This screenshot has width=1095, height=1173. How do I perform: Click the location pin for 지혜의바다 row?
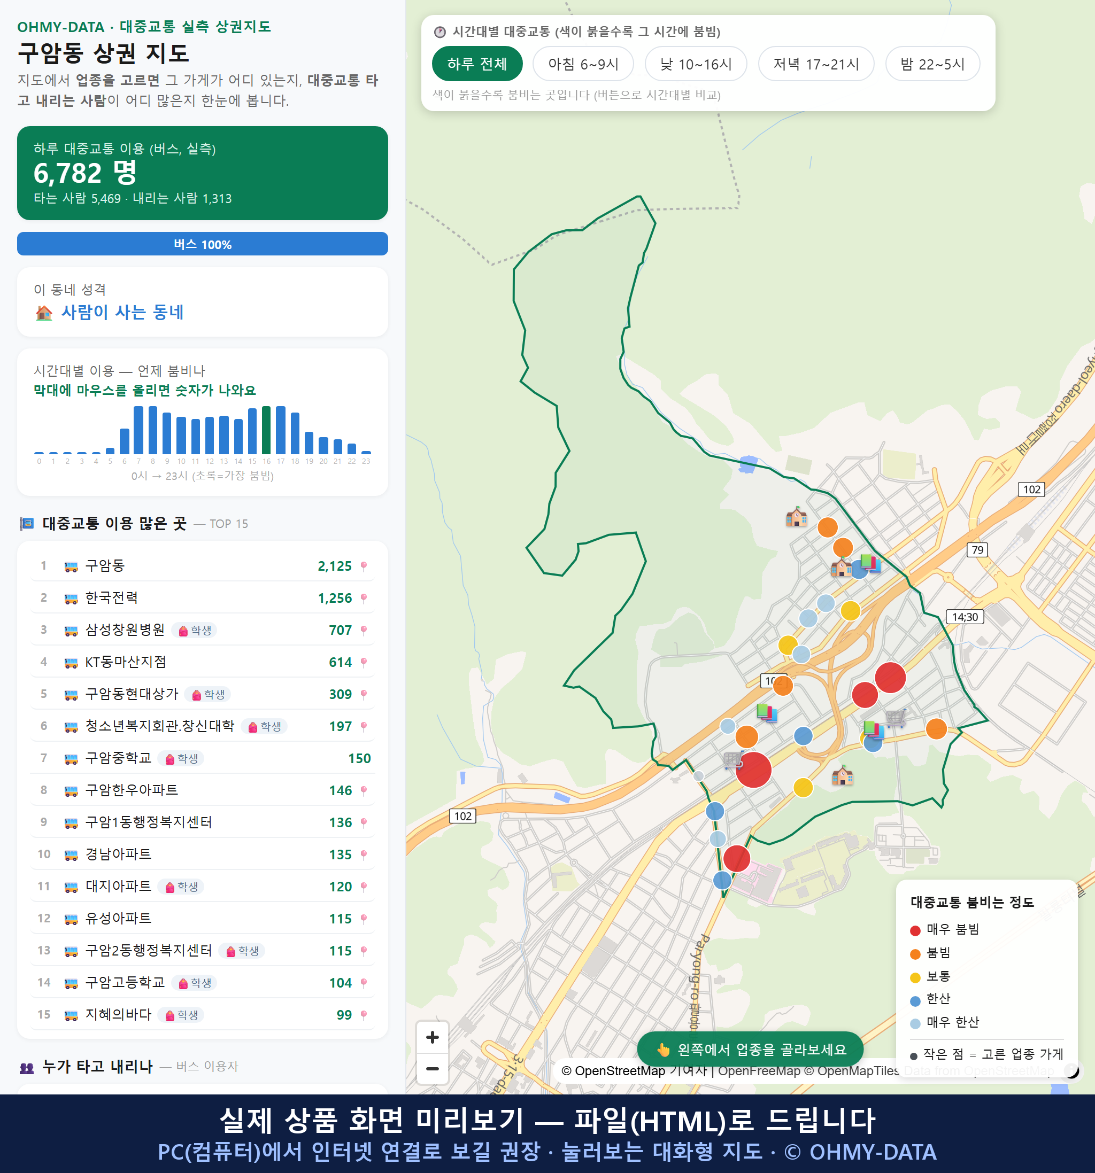tap(364, 1015)
